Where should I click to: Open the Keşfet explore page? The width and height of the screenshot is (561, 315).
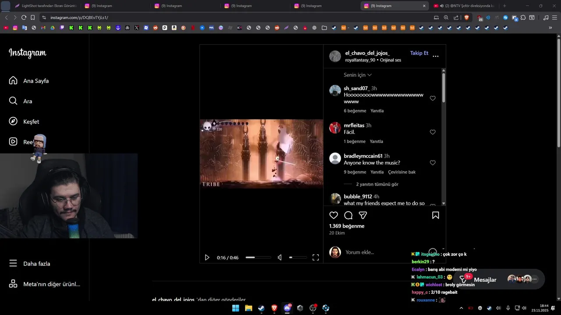click(x=31, y=122)
